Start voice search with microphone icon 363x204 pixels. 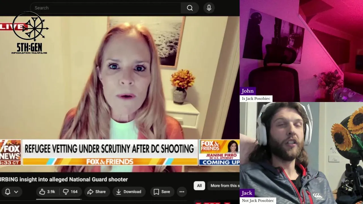(x=209, y=8)
